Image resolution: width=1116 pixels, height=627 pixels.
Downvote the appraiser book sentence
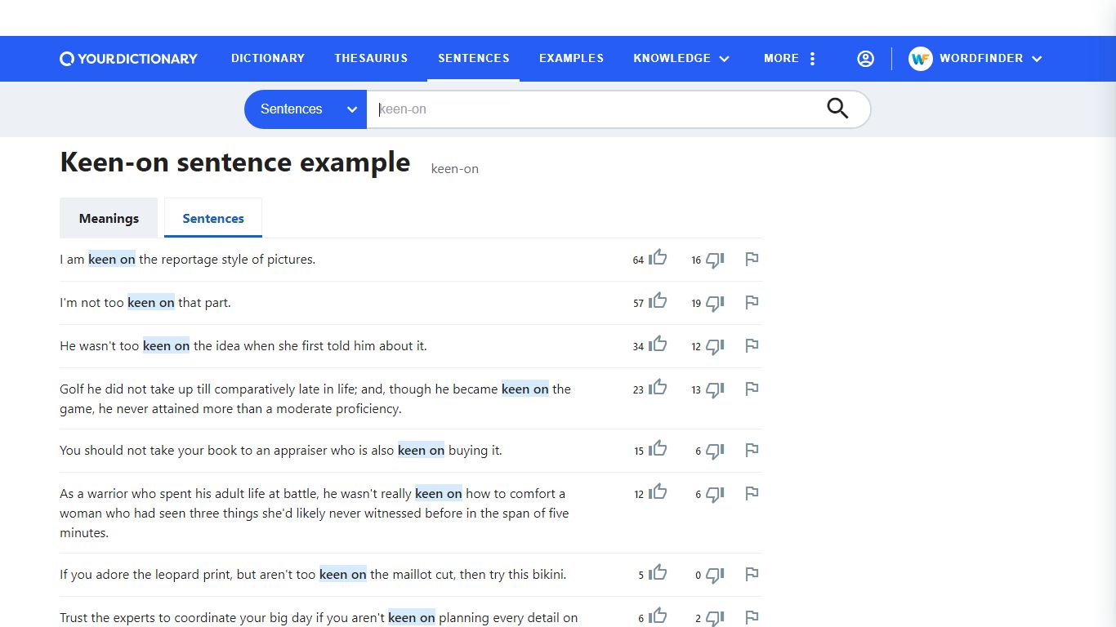[x=715, y=451]
